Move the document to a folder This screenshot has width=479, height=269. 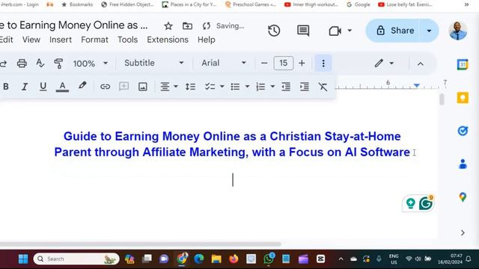pos(187,26)
